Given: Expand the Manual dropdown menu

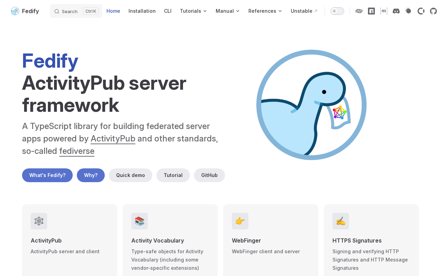Looking at the screenshot, I should [x=228, y=11].
